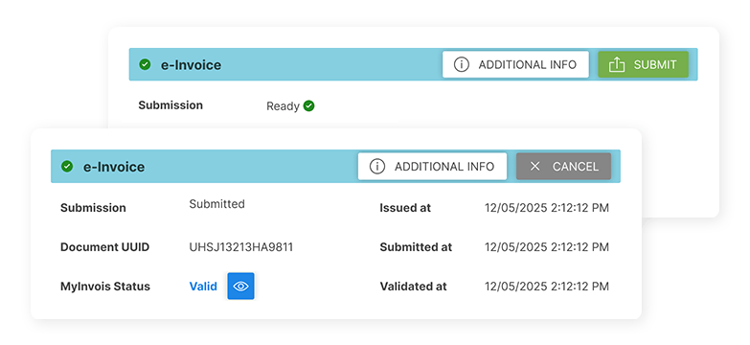
Task: Click the blue Valid status link
Action: click(x=203, y=287)
